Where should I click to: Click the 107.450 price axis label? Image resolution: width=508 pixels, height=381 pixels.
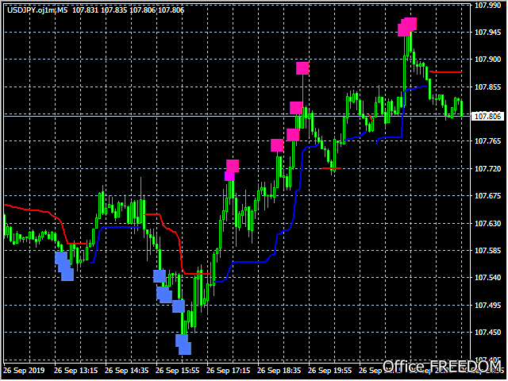click(x=487, y=333)
